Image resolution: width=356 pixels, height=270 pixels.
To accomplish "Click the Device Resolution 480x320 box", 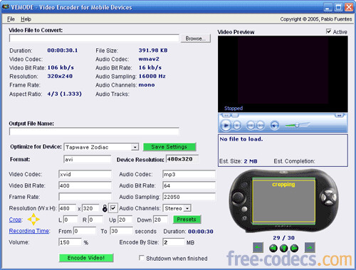I will [182, 159].
